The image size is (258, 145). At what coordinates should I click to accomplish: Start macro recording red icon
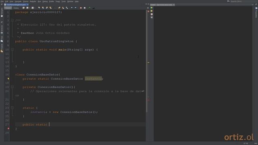81,8
